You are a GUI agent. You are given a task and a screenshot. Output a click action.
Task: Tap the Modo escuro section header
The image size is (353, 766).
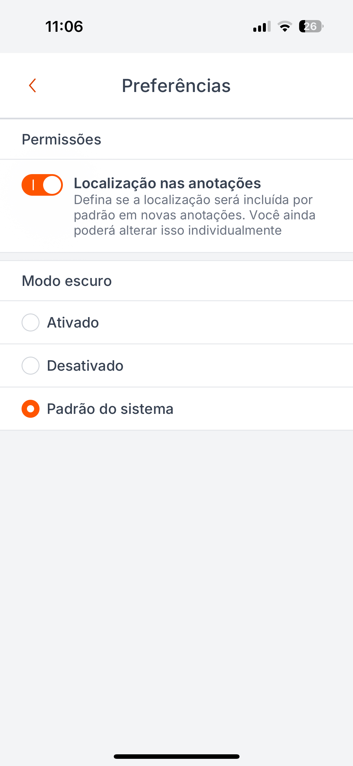coord(67,281)
